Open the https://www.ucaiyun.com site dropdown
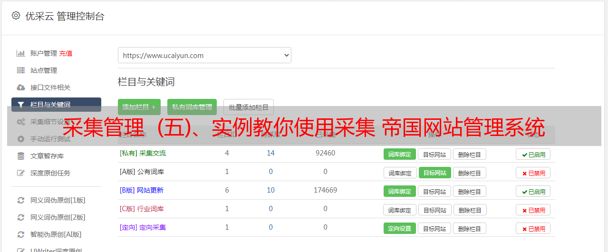Image resolution: width=608 pixels, height=252 pixels. pos(204,55)
